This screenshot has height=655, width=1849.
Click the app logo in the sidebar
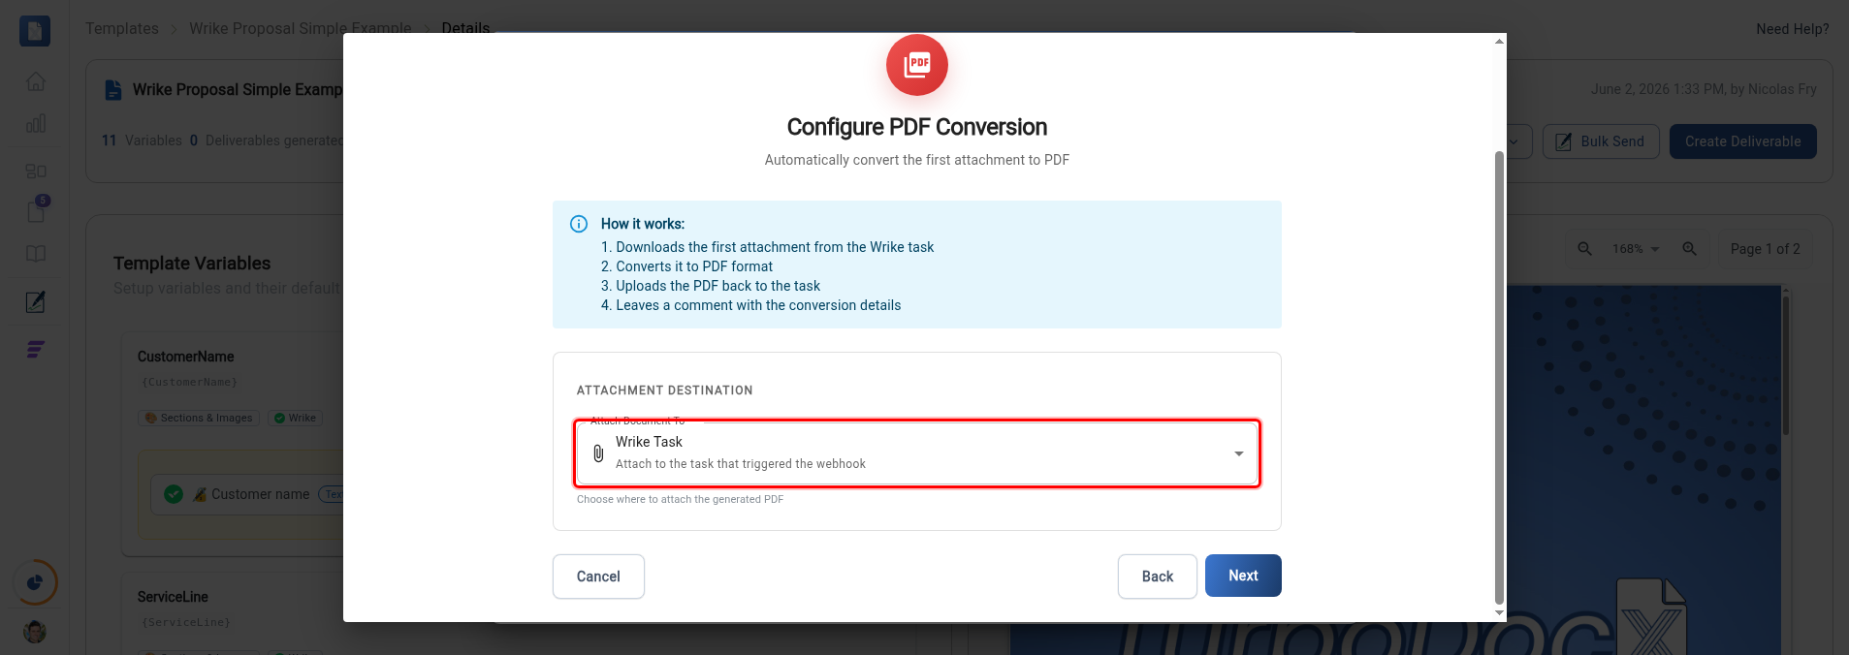click(x=35, y=31)
